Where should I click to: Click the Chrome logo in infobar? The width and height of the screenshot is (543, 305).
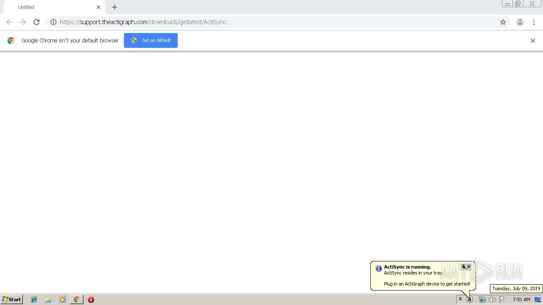[x=11, y=41]
